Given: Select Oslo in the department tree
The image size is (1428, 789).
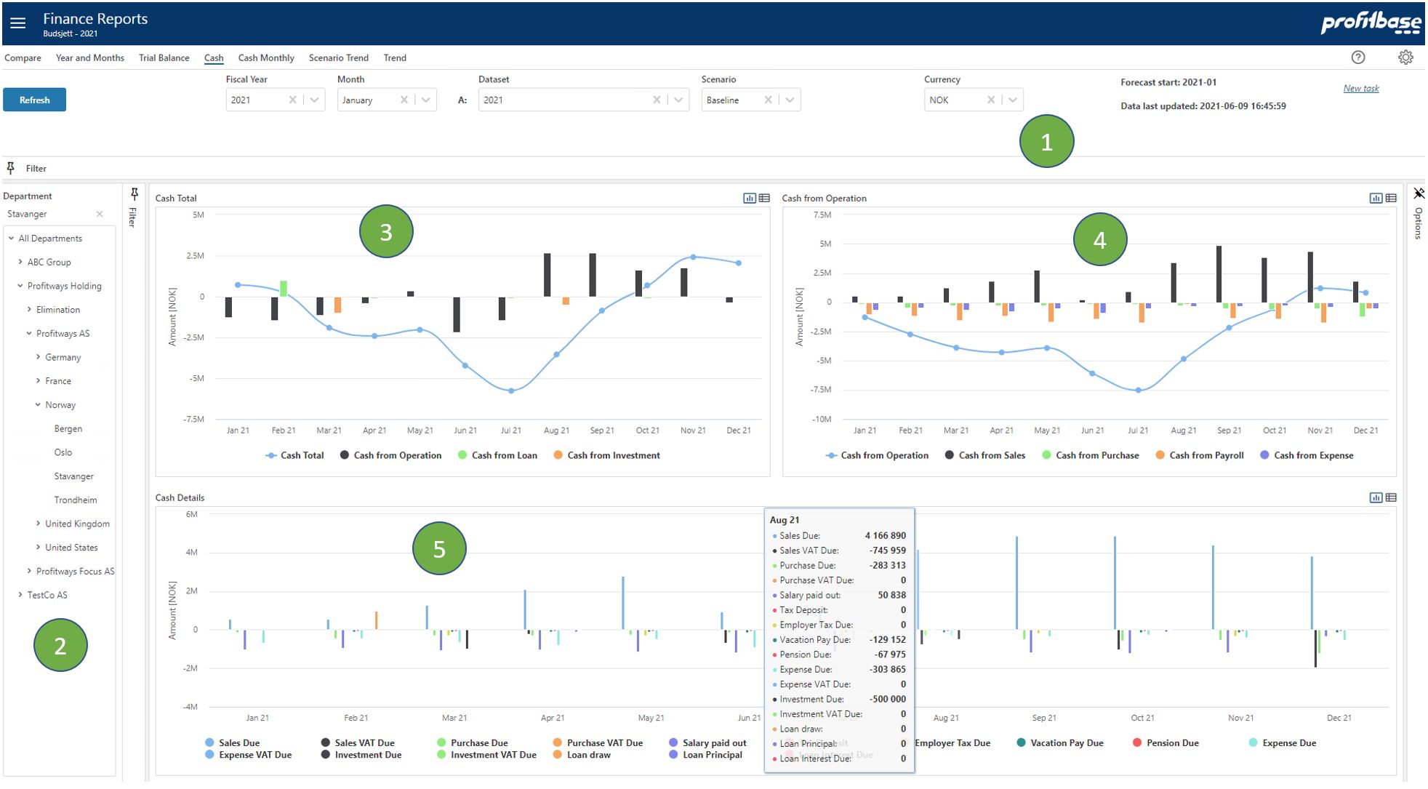Looking at the screenshot, I should point(63,452).
